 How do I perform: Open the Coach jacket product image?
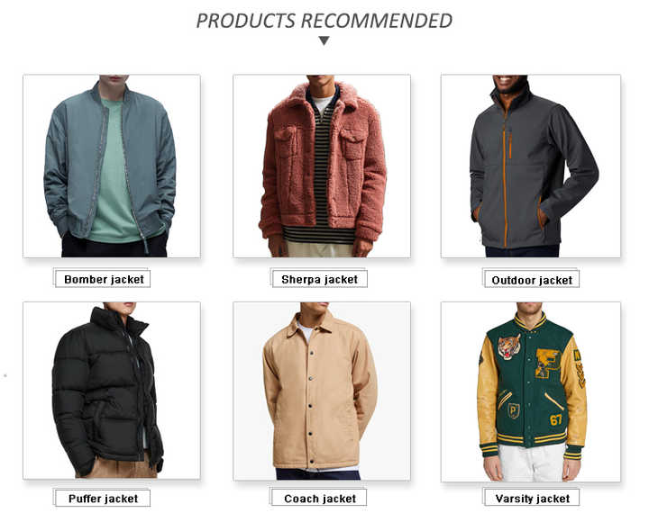(322, 391)
